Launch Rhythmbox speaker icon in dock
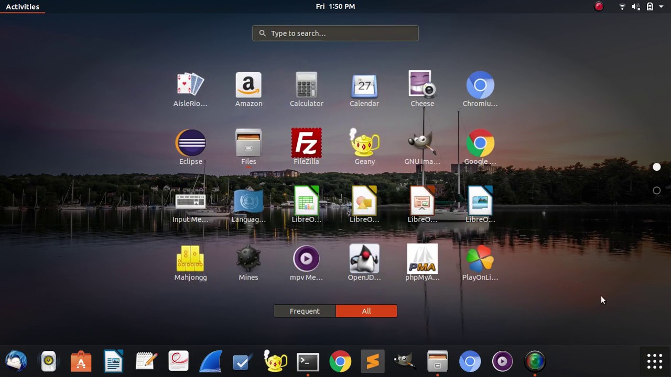The width and height of the screenshot is (671, 377). [x=49, y=361]
